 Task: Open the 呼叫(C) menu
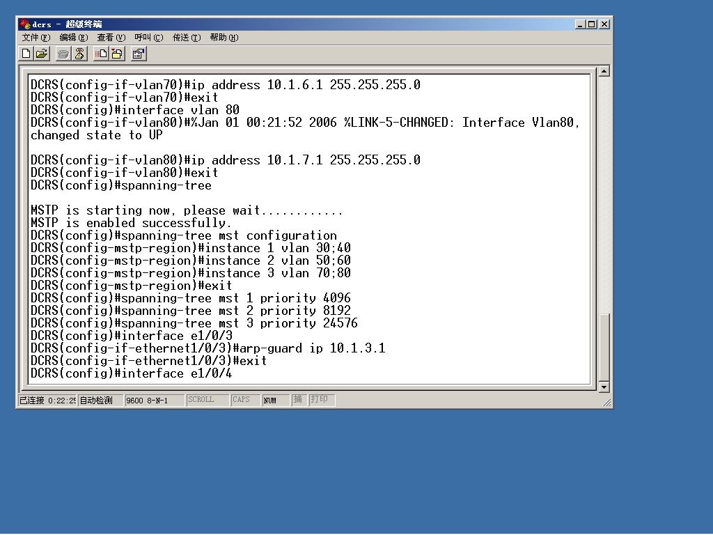pos(149,38)
